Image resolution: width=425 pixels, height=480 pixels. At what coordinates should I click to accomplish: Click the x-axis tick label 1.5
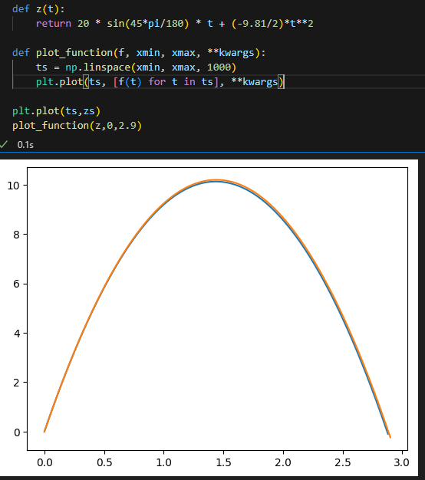point(223,462)
